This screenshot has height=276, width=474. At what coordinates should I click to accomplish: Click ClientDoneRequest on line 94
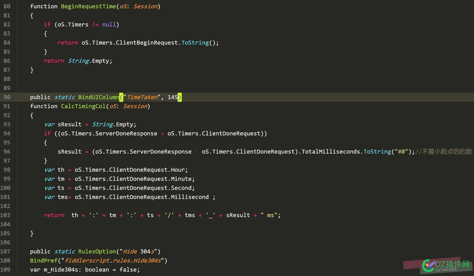click(x=231, y=133)
